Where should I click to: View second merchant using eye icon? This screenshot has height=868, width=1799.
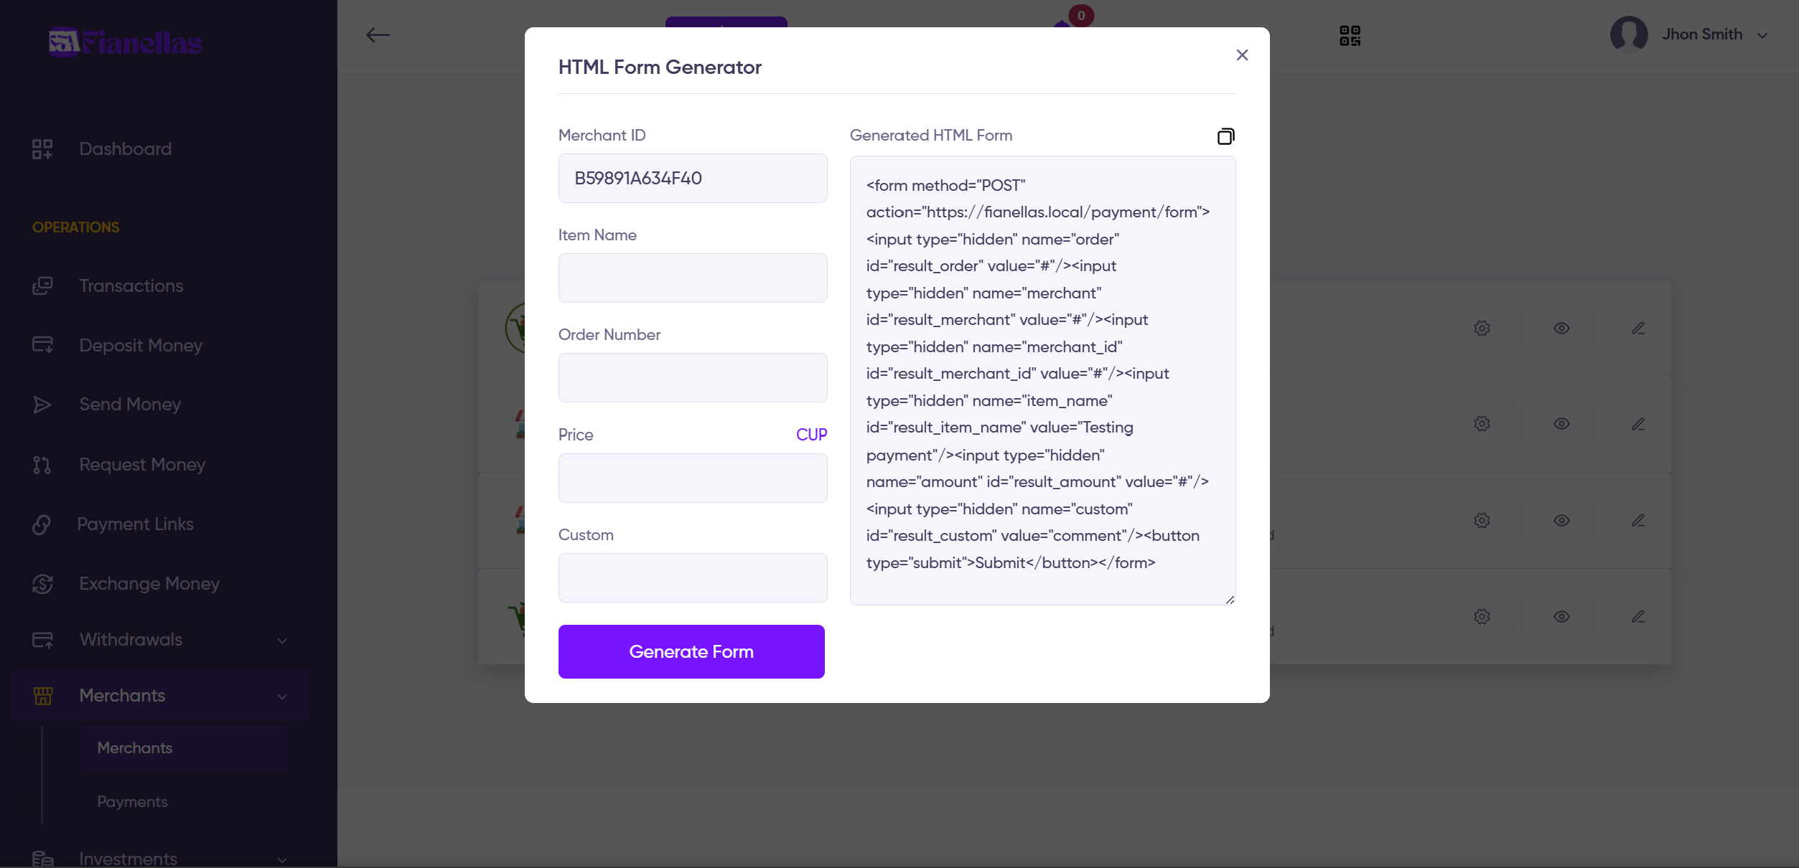(1561, 424)
